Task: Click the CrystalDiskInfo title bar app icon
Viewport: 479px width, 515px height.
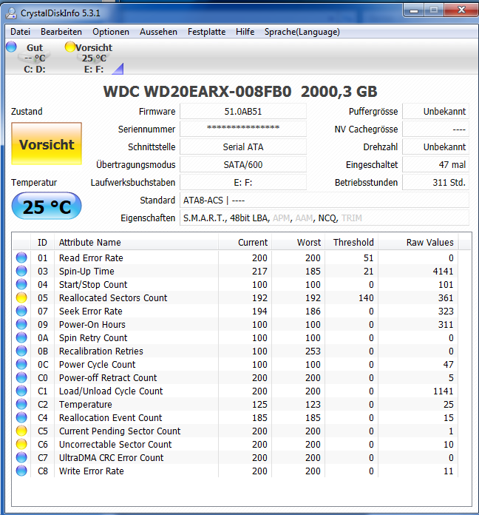Action: coord(11,13)
